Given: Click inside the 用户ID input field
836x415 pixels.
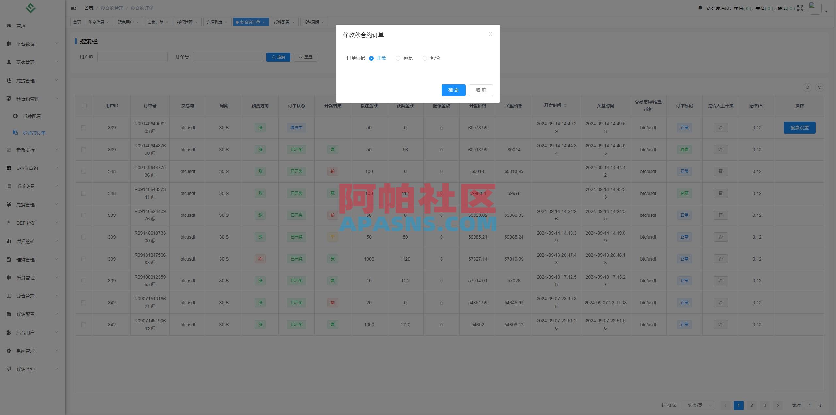Looking at the screenshot, I should coord(132,57).
